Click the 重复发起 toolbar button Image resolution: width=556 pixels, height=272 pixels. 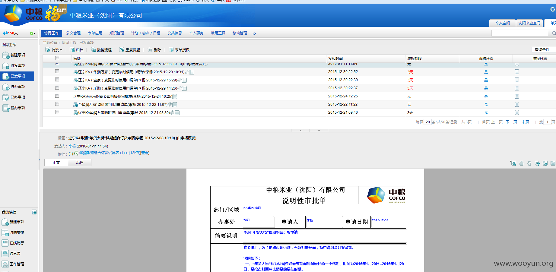click(x=130, y=50)
